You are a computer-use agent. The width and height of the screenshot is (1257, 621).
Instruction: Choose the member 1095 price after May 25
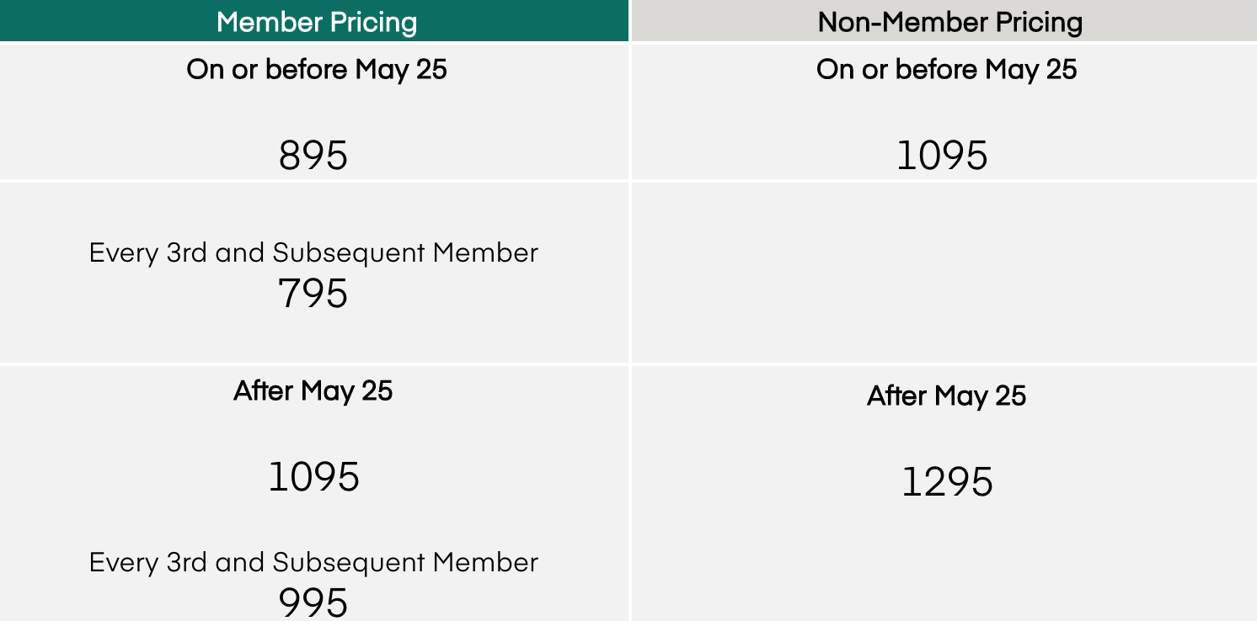[313, 477]
